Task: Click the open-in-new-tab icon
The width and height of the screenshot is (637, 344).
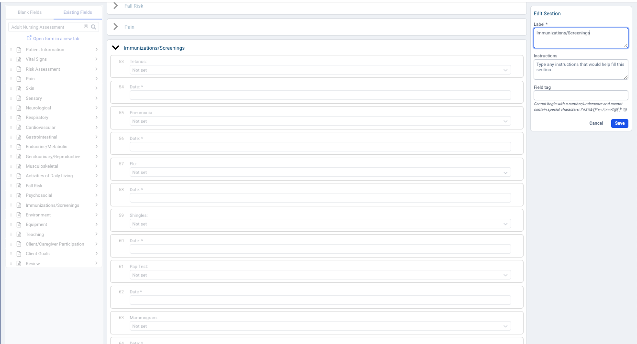Action: coord(29,38)
